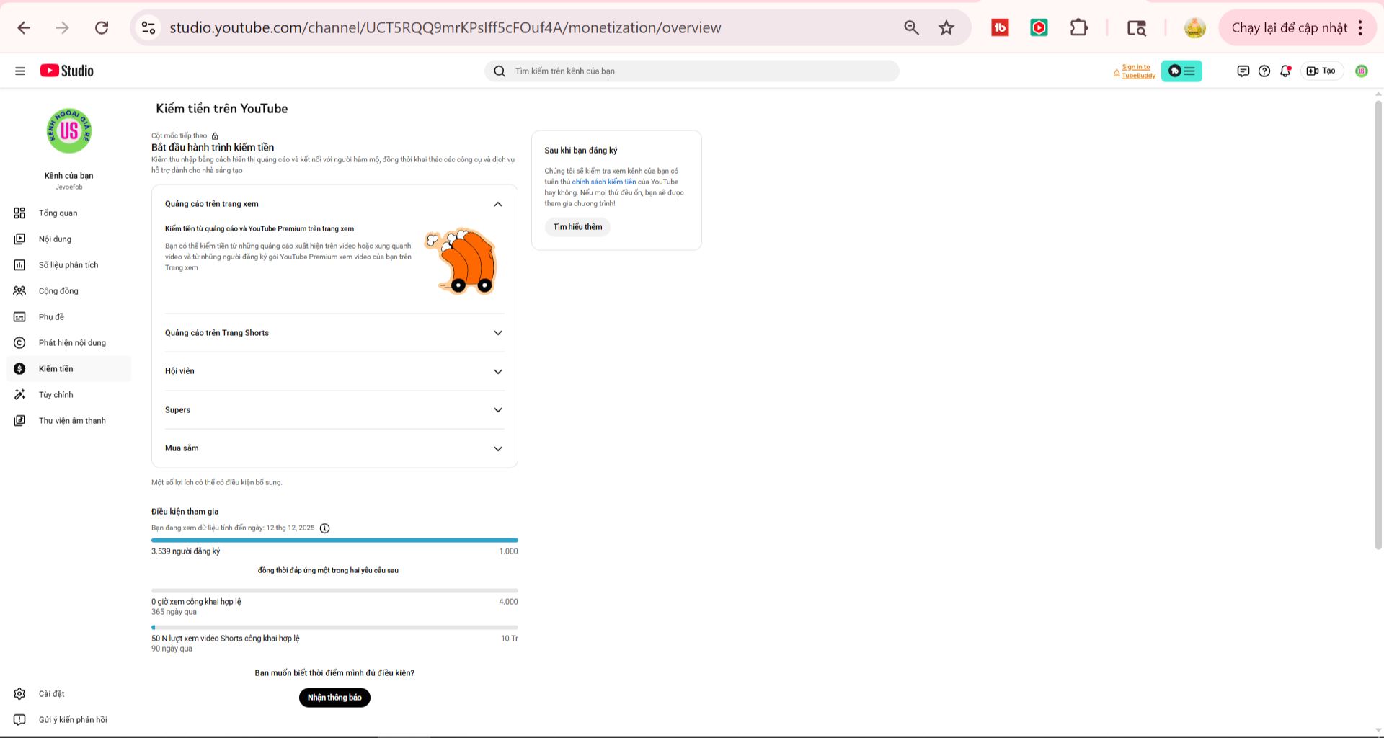Click the TubeBuddy extension icon in browser toolbar
The width and height of the screenshot is (1384, 738).
pos(1000,27)
